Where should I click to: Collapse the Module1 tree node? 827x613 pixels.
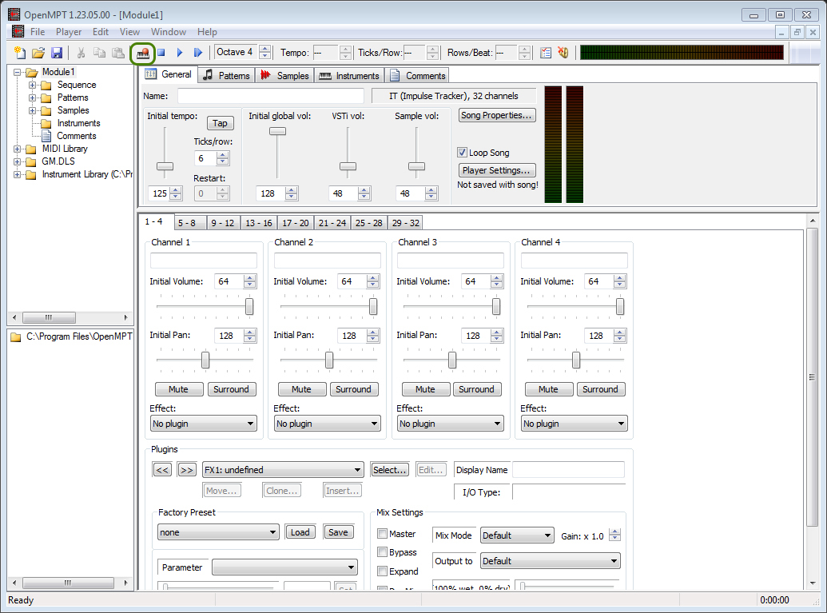(x=18, y=72)
